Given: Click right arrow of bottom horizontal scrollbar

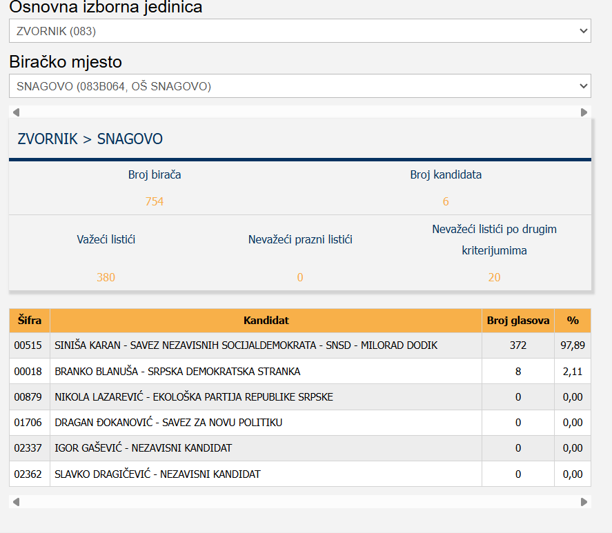Looking at the screenshot, I should (584, 502).
